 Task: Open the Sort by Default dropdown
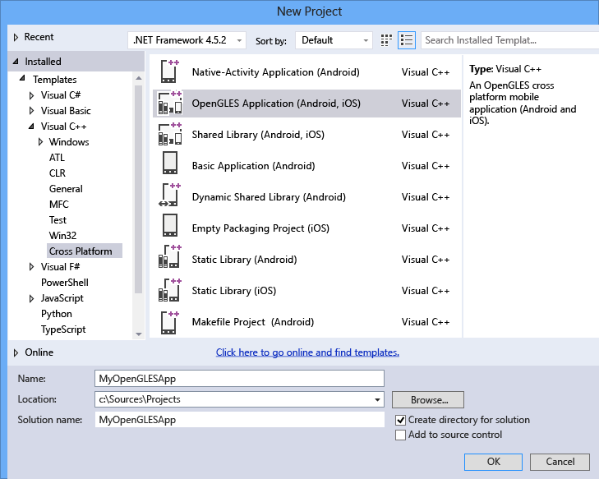click(x=334, y=40)
